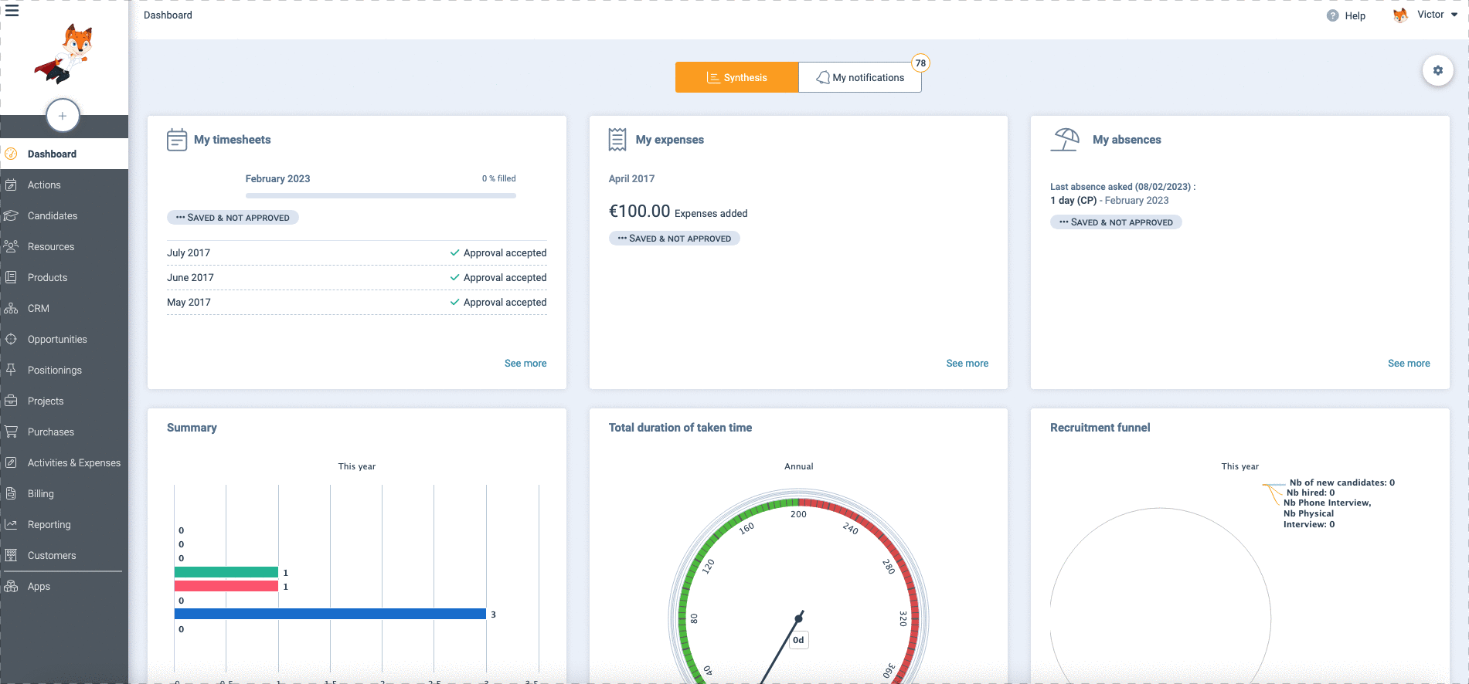Expand the Victor user dropdown arrow
This screenshot has width=1469, height=684.
[x=1454, y=15]
